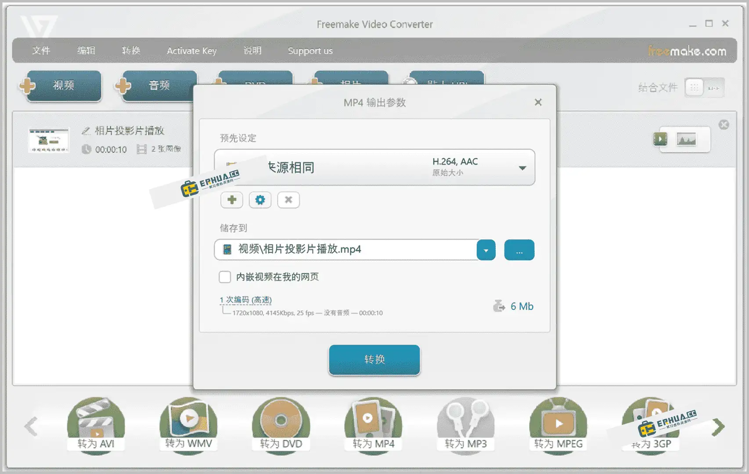The height and width of the screenshot is (474, 749).
Task: Click the 转换 convert button
Action: 374,360
